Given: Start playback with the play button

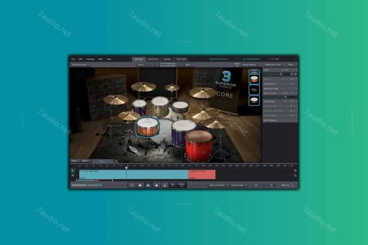Looking at the screenshot, I should pyautogui.click(x=148, y=185).
